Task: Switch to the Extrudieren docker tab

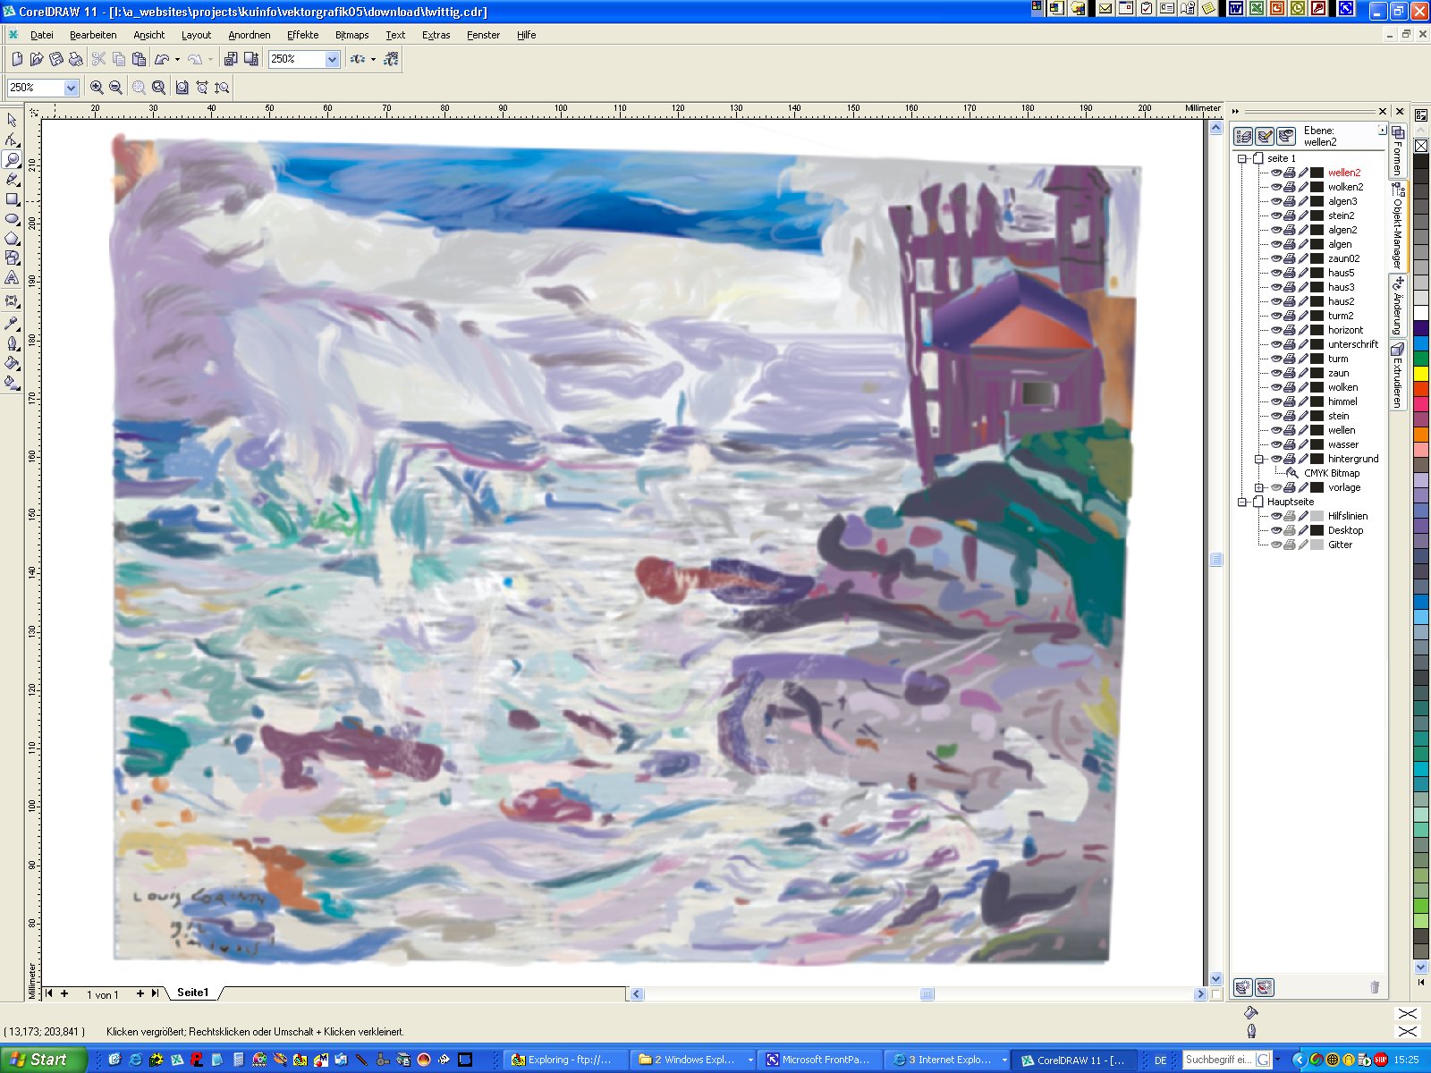Action: [1398, 376]
